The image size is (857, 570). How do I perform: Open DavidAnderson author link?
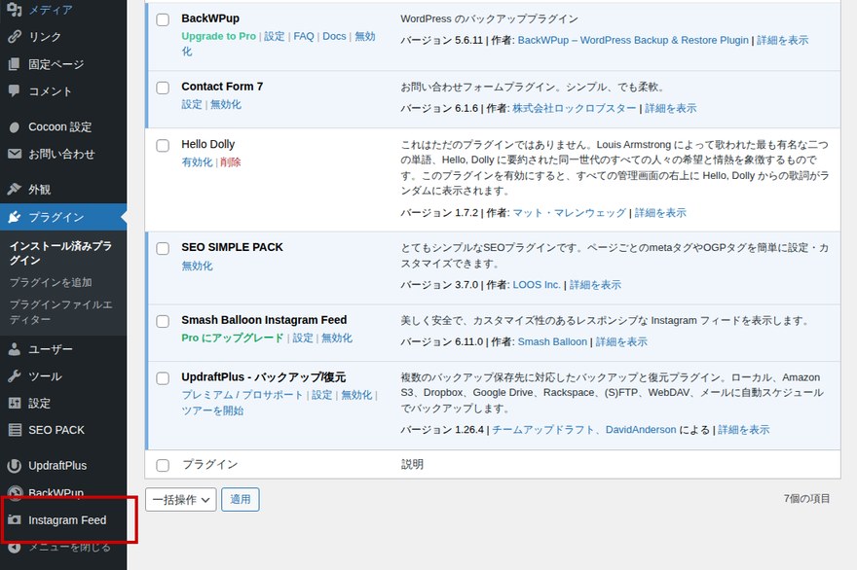point(641,430)
